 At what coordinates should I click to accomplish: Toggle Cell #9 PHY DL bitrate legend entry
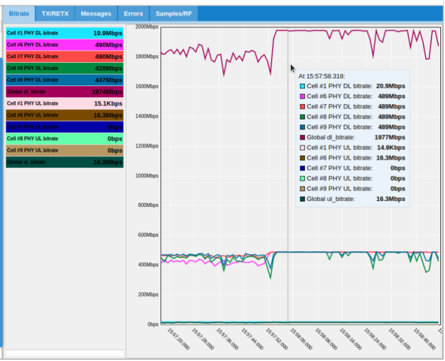tap(65, 80)
